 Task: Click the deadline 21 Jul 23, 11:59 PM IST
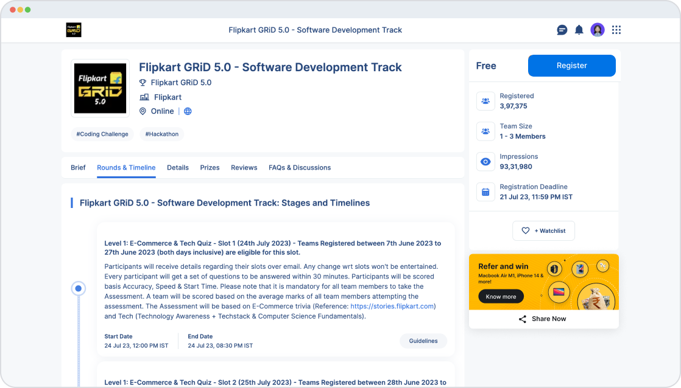pos(536,197)
